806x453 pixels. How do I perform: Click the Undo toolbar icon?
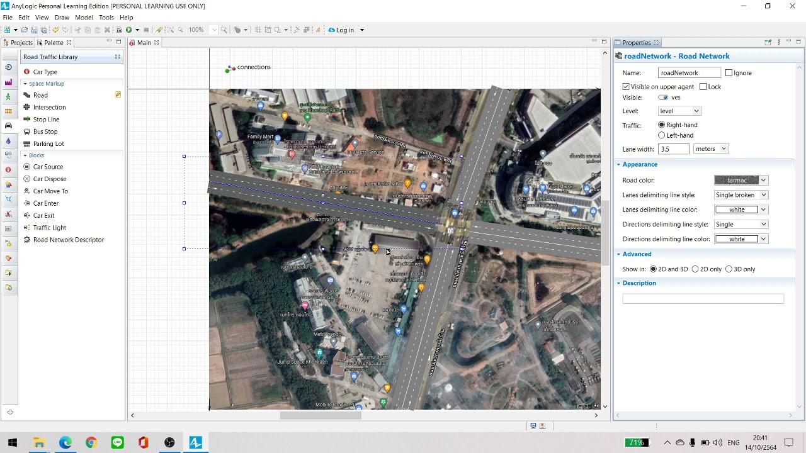[x=55, y=30]
